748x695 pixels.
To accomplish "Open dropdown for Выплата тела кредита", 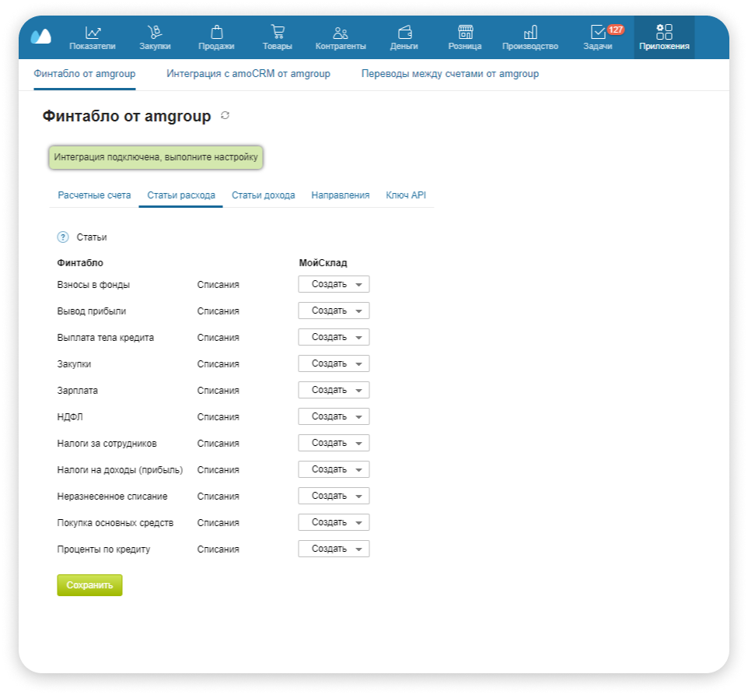I will click(x=334, y=337).
